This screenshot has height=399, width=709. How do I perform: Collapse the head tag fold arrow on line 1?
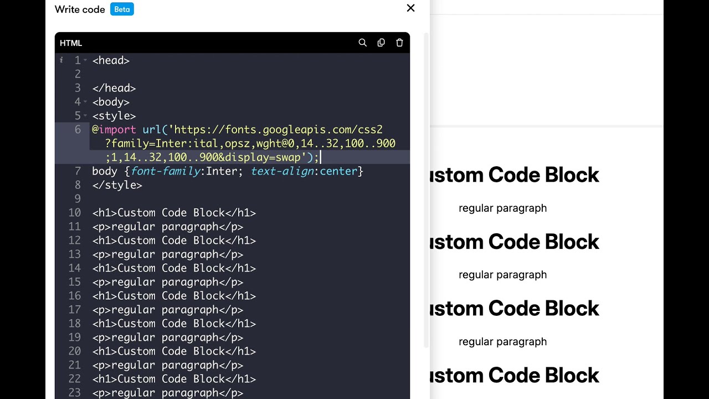[85, 60]
